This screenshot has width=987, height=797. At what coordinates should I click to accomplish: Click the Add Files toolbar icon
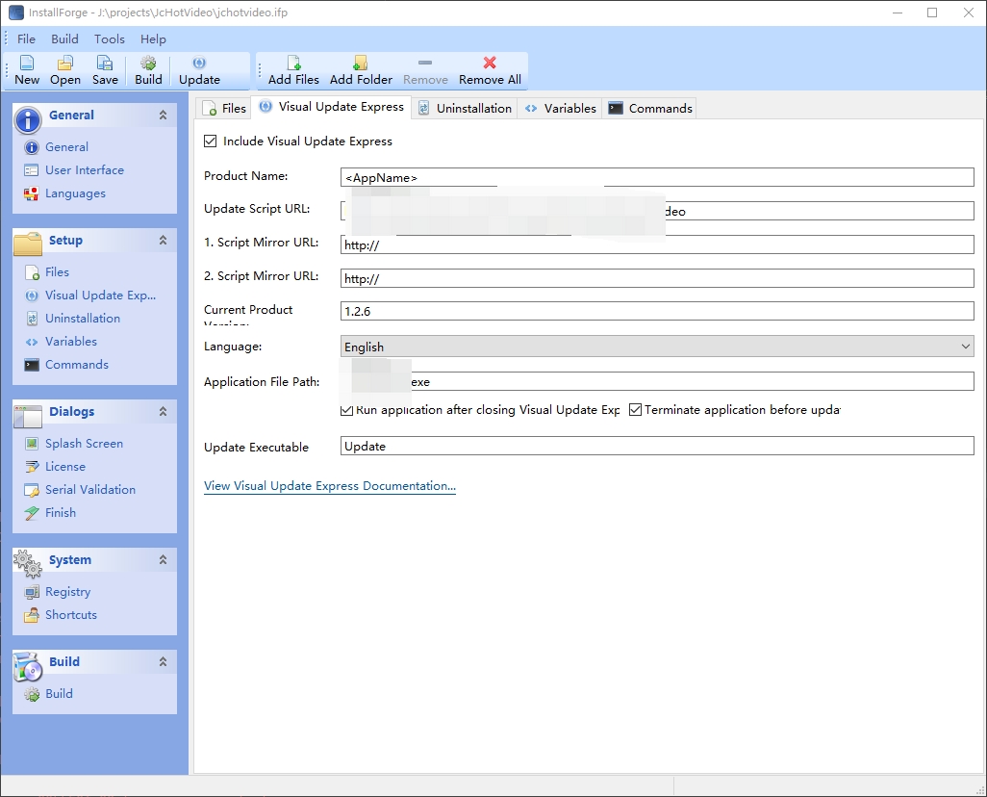coord(293,63)
